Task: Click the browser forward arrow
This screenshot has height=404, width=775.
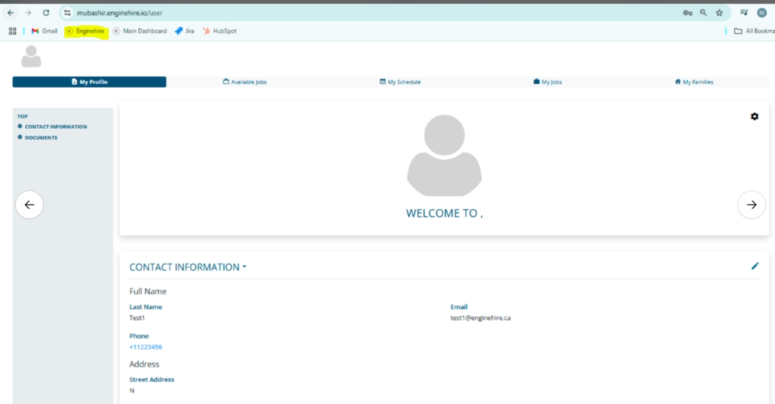Action: pyautogui.click(x=28, y=13)
